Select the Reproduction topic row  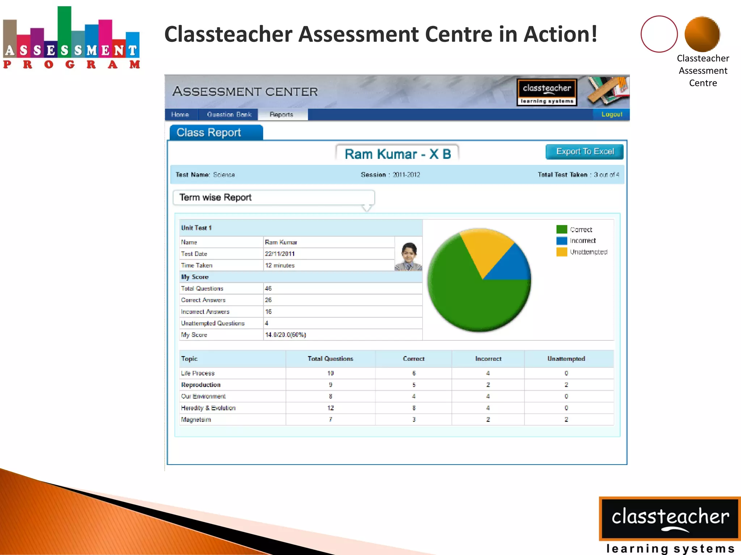(x=397, y=384)
